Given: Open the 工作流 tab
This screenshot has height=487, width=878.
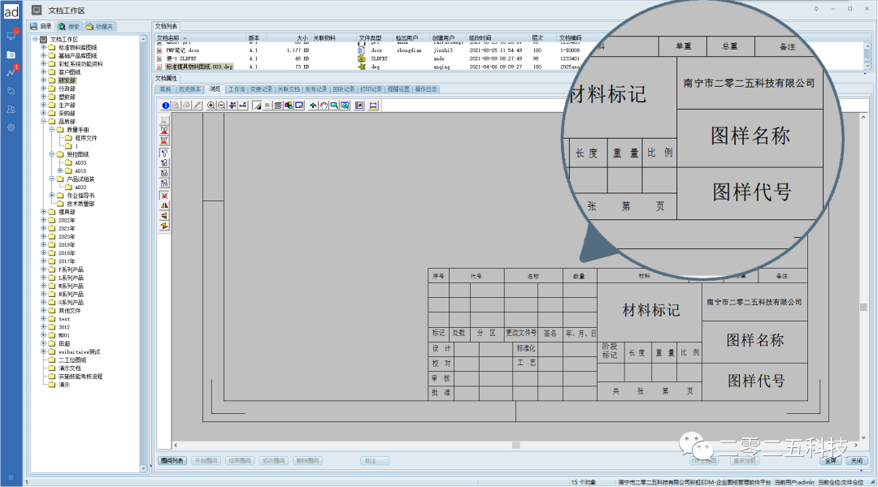Looking at the screenshot, I should point(237,88).
